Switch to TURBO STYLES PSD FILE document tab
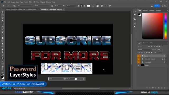169x95 pixels. [x=22, y=9]
